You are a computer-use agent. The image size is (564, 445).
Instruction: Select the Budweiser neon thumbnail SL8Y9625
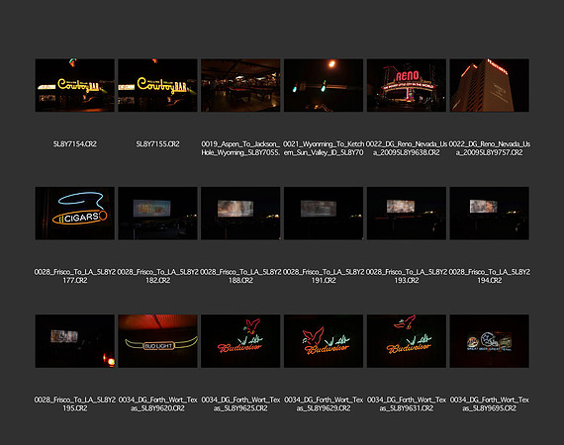click(240, 341)
